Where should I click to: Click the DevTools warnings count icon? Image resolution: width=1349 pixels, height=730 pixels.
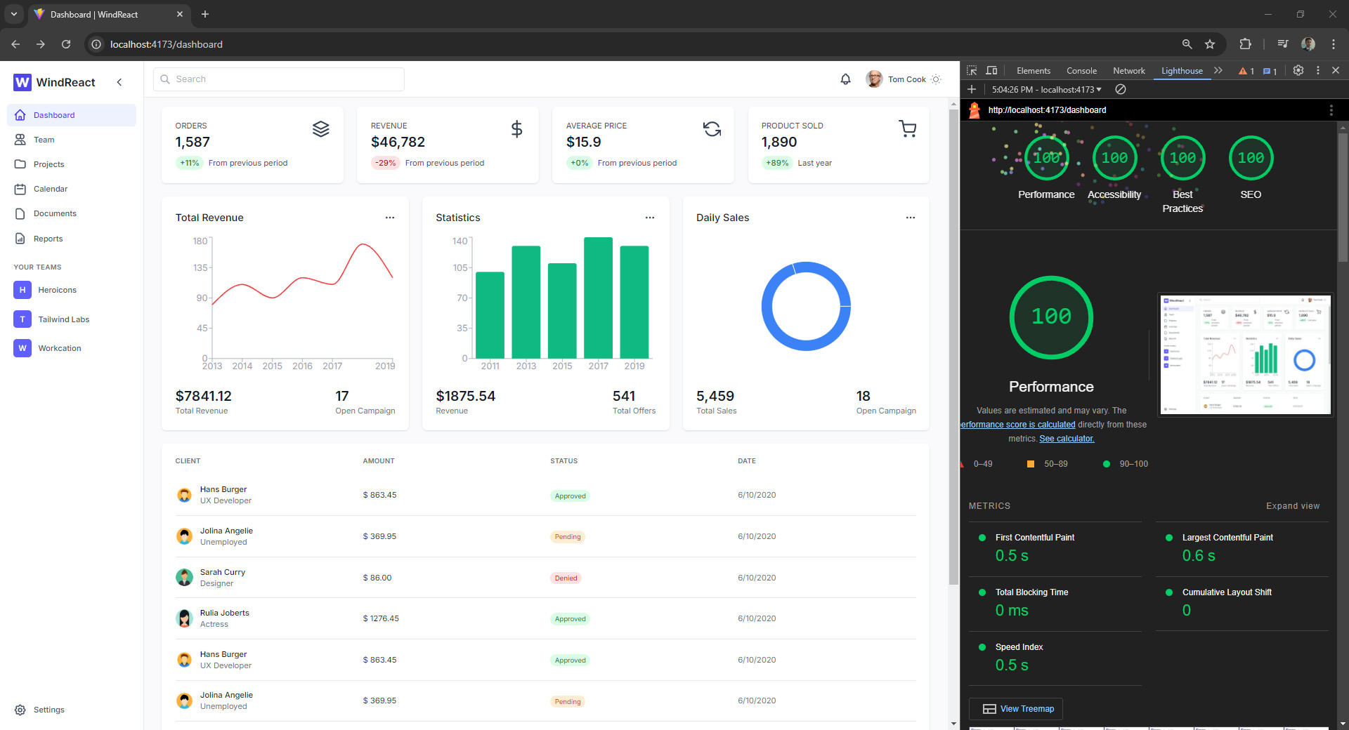pyautogui.click(x=1246, y=71)
